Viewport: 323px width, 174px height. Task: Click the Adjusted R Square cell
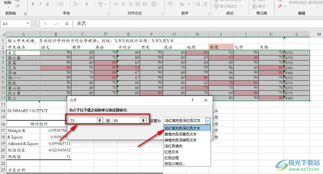(x=23, y=144)
